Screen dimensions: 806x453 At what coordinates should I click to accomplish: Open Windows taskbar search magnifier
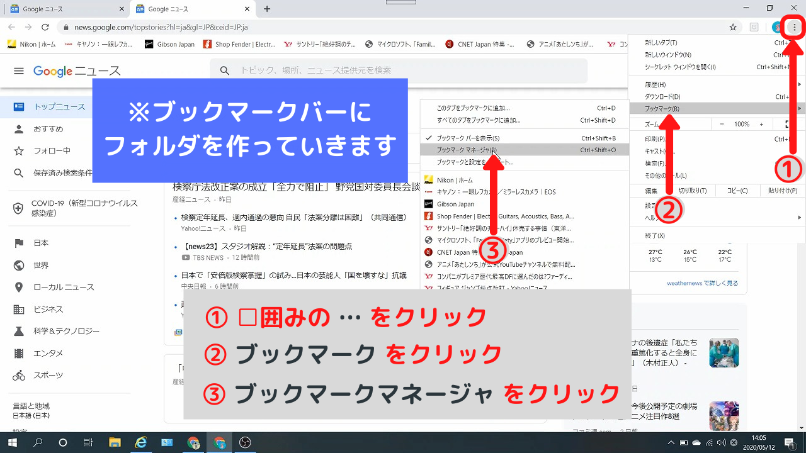(x=38, y=442)
